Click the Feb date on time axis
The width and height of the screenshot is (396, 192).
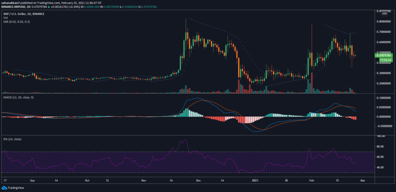312,181
